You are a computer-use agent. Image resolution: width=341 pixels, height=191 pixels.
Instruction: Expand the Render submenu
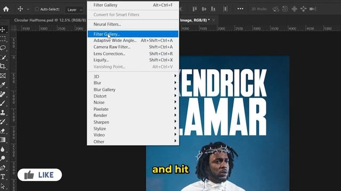click(133, 115)
